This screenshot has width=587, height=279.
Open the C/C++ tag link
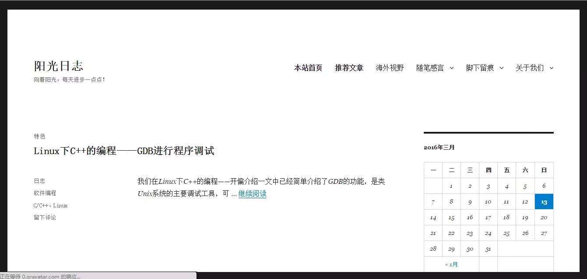[x=41, y=206]
